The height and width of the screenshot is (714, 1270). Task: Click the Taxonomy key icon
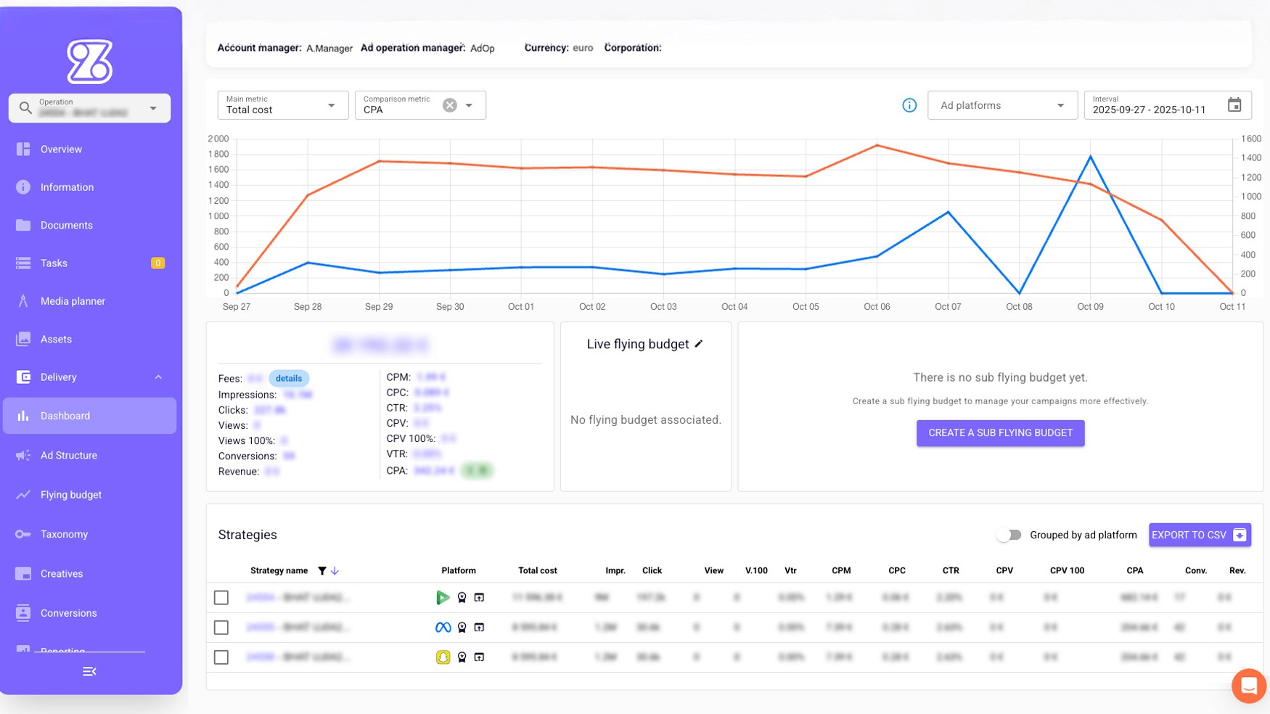click(23, 534)
